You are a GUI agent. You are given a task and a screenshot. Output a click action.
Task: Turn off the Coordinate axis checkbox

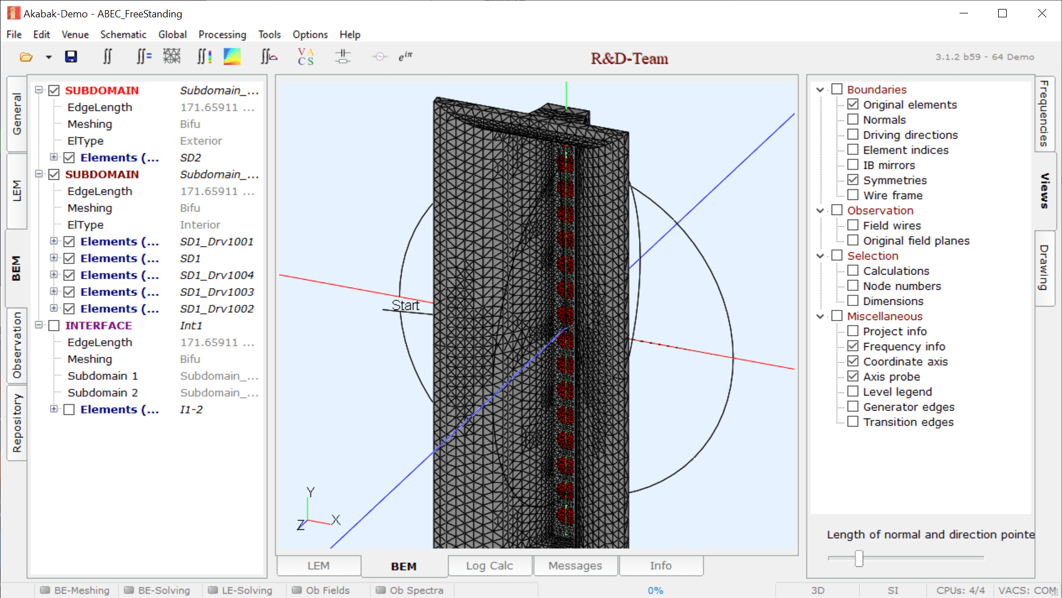[853, 361]
